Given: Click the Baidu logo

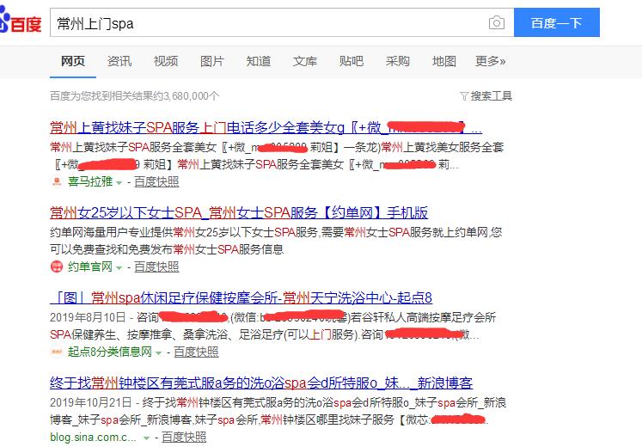Looking at the screenshot, I should pos(21,21).
